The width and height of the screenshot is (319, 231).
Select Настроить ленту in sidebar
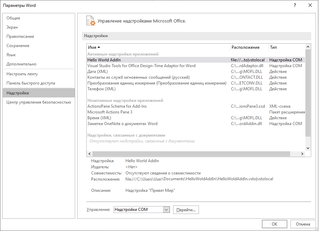22,74
